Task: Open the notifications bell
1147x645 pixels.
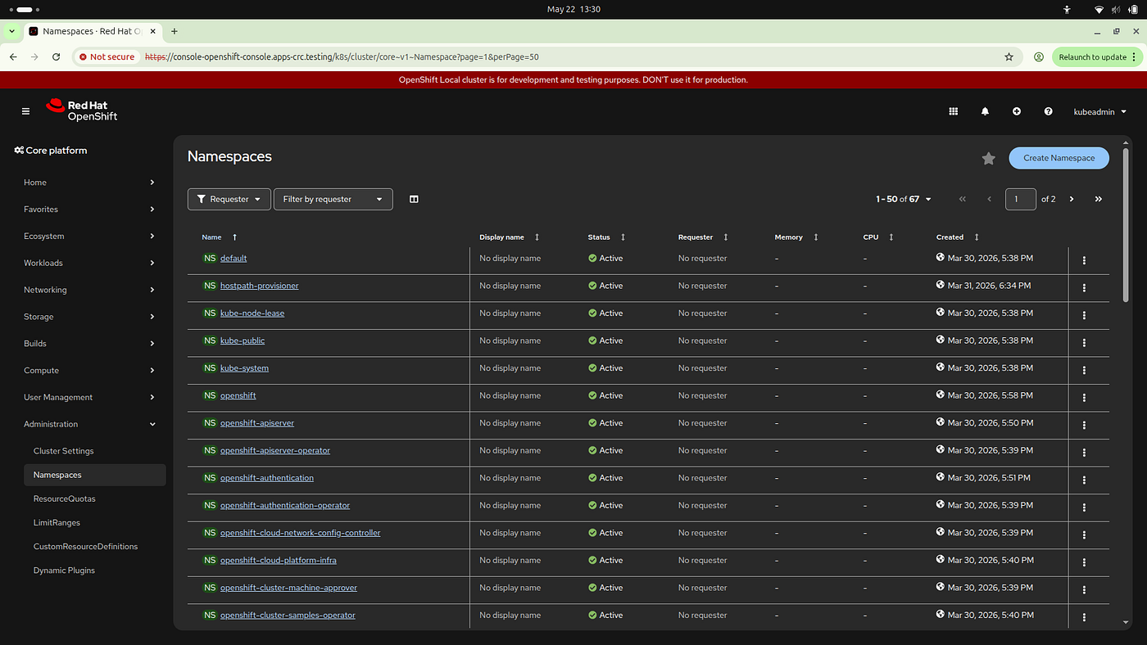Action: 985,111
